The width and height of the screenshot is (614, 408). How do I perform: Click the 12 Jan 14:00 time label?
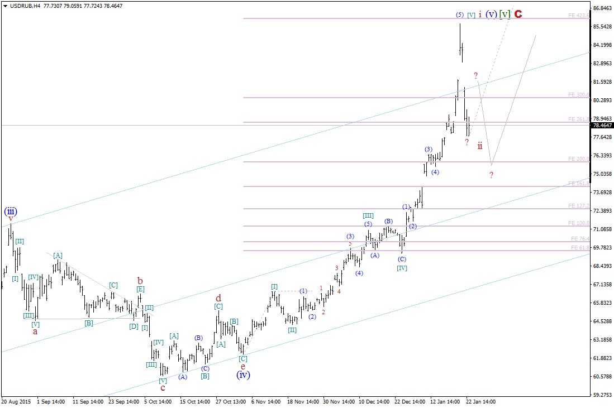click(445, 402)
